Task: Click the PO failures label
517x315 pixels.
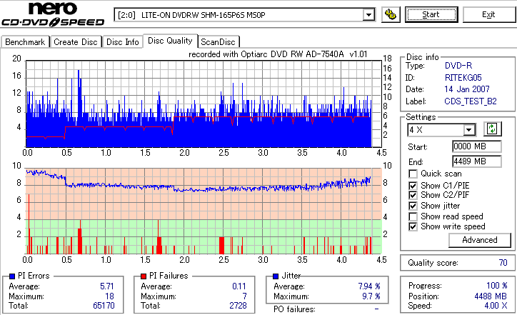Action: click(294, 309)
